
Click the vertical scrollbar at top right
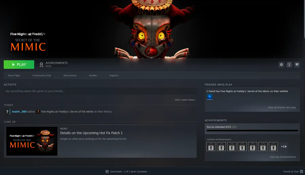click(x=304, y=19)
